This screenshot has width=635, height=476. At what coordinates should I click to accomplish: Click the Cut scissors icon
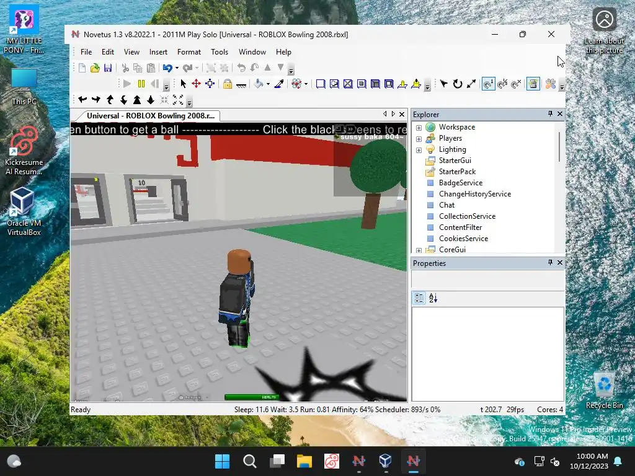pyautogui.click(x=125, y=68)
